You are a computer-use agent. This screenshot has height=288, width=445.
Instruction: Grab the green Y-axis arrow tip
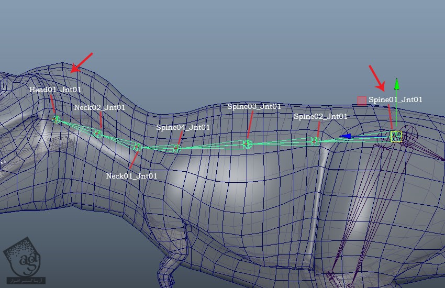pos(397,83)
